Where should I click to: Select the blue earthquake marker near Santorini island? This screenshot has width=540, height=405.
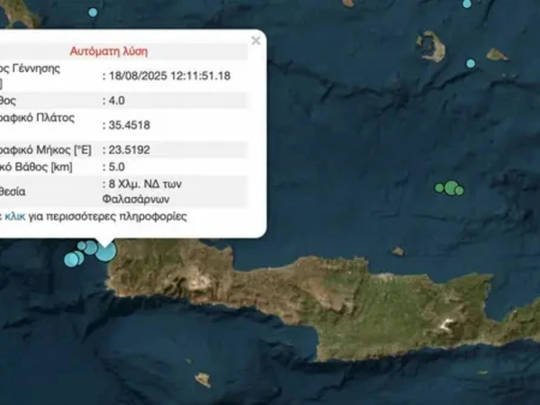tap(470, 64)
